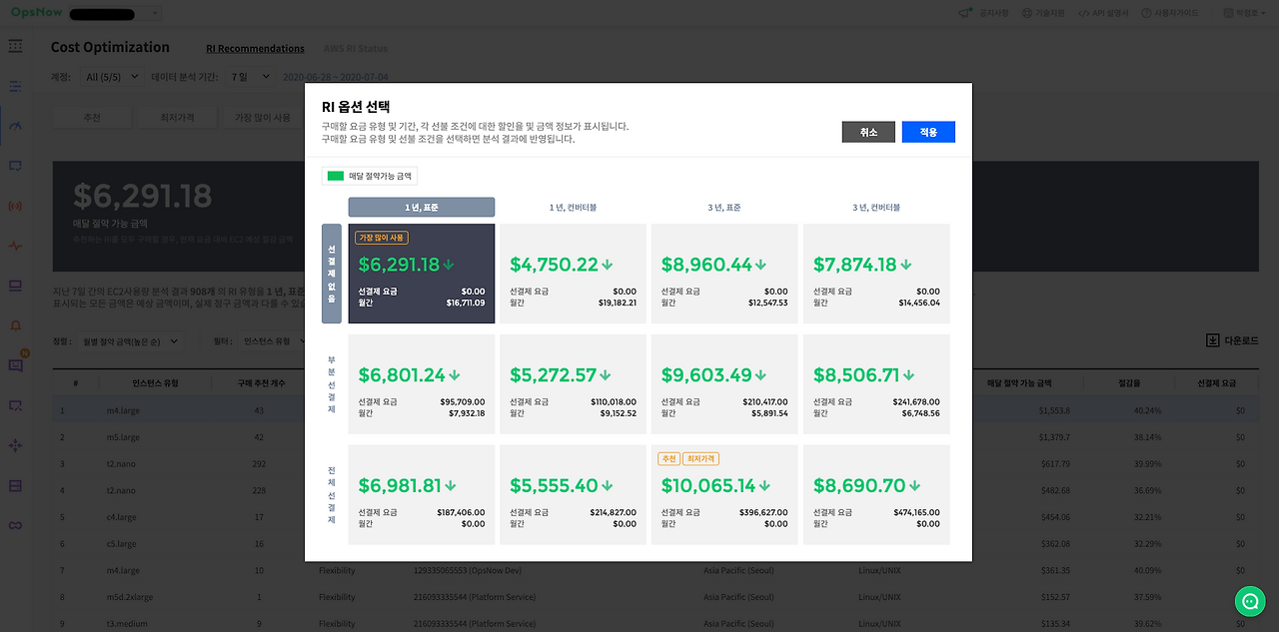Select the 전체 선결제 row label
Screen dimensions: 1279x632
332,494
